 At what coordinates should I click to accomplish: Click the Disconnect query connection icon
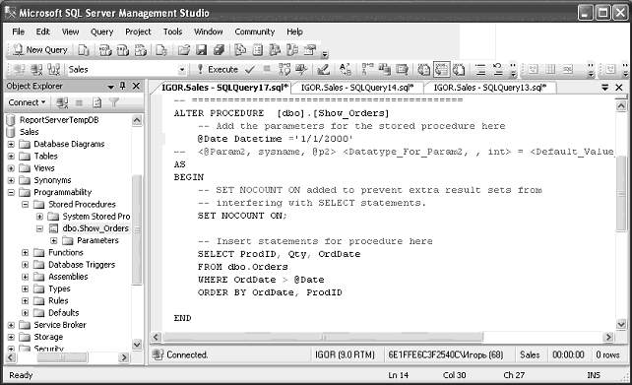[36, 69]
